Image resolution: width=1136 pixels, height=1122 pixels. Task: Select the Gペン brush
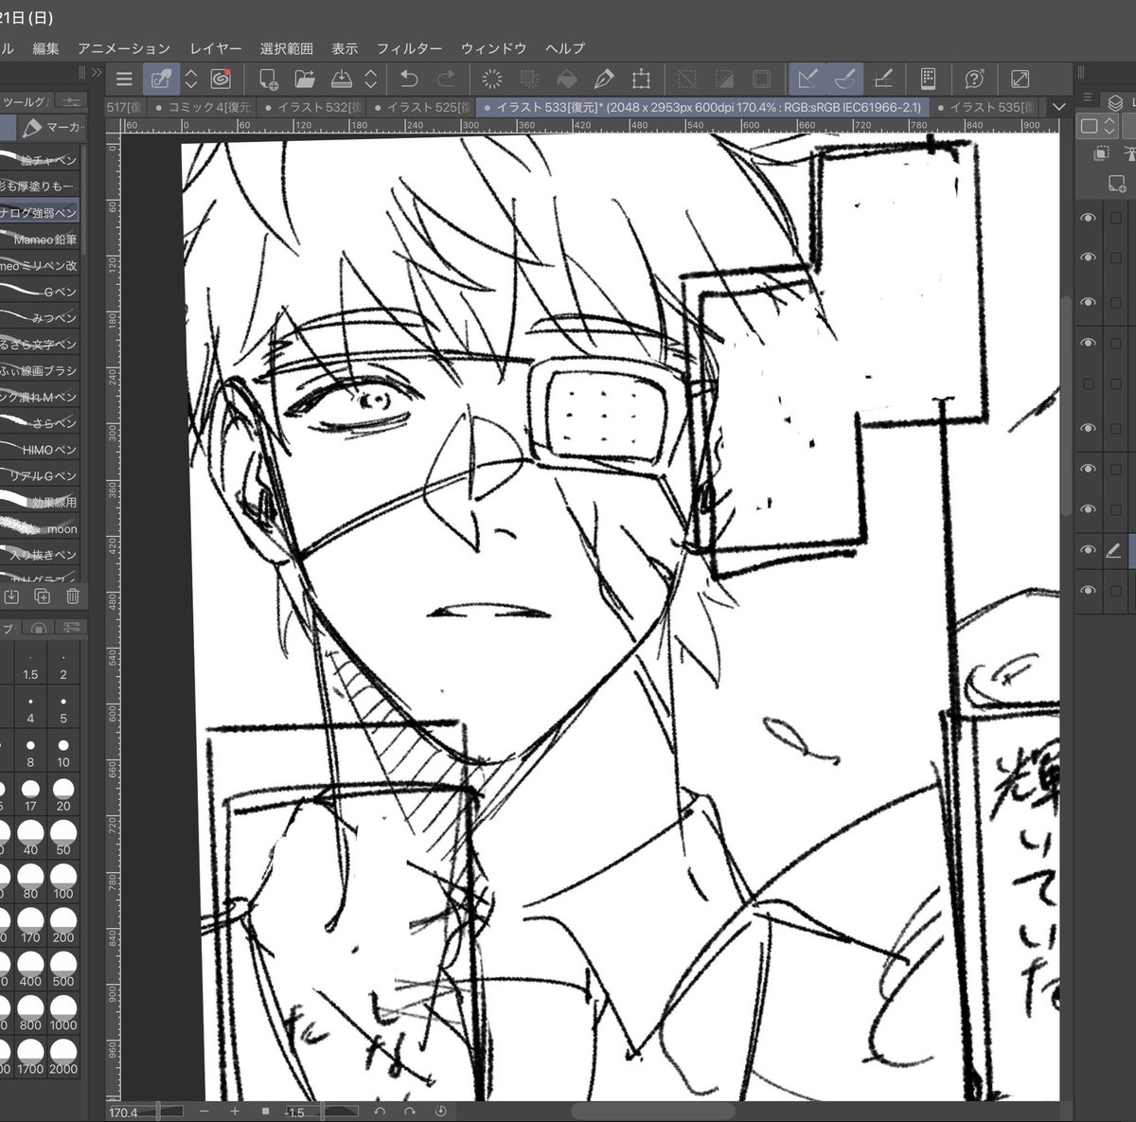pyautogui.click(x=40, y=292)
